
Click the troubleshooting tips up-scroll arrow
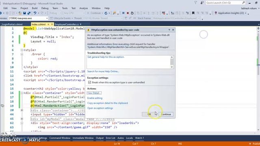coord(172,57)
